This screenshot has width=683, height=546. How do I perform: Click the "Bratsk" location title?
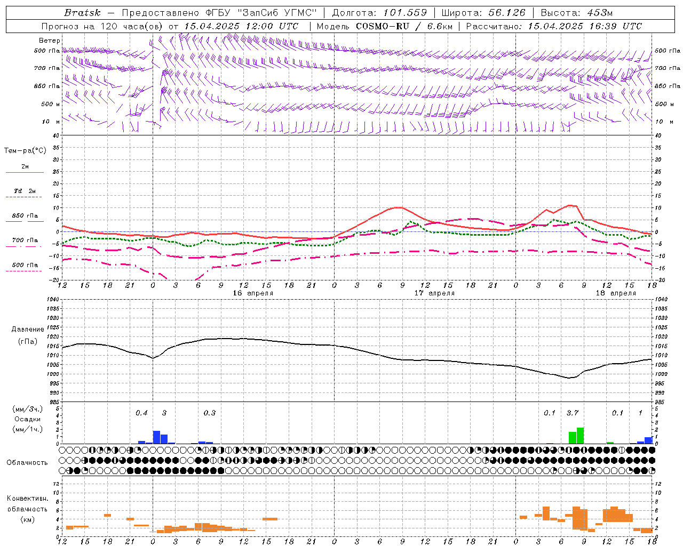82,13
